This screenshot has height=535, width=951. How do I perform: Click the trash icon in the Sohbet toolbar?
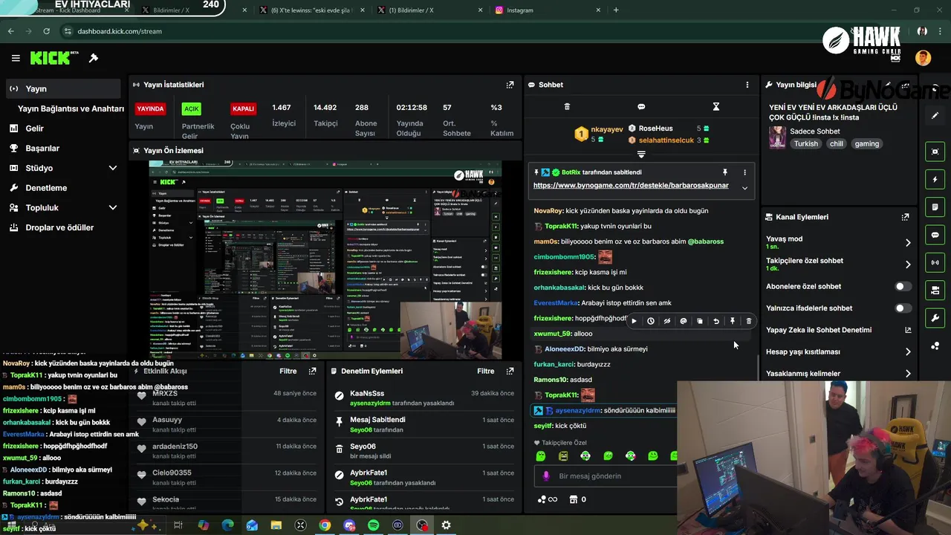tap(567, 107)
